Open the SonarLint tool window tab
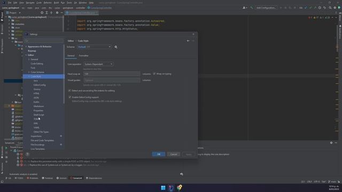Viewport: 342px width, 192px height. tap(76, 178)
